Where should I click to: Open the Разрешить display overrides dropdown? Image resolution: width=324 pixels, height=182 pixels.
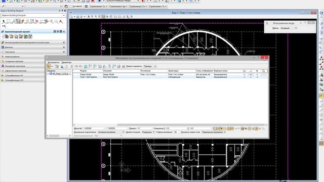(148, 132)
